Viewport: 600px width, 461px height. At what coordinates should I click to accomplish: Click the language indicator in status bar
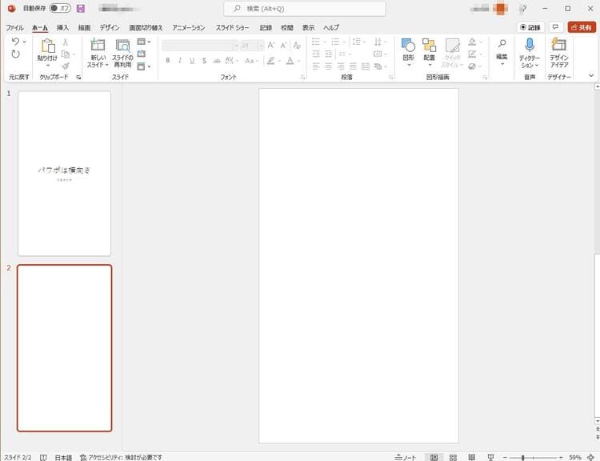point(63,457)
